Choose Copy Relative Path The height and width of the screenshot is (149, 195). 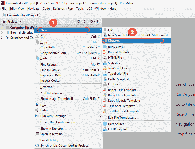[x=68, y=53]
